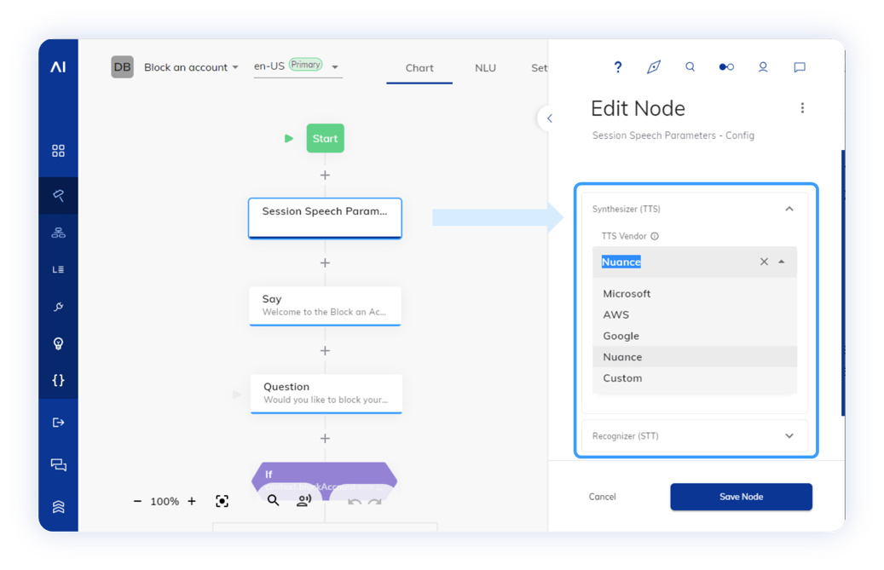The image size is (884, 570).
Task: Add node below Say node
Action: coord(326,351)
